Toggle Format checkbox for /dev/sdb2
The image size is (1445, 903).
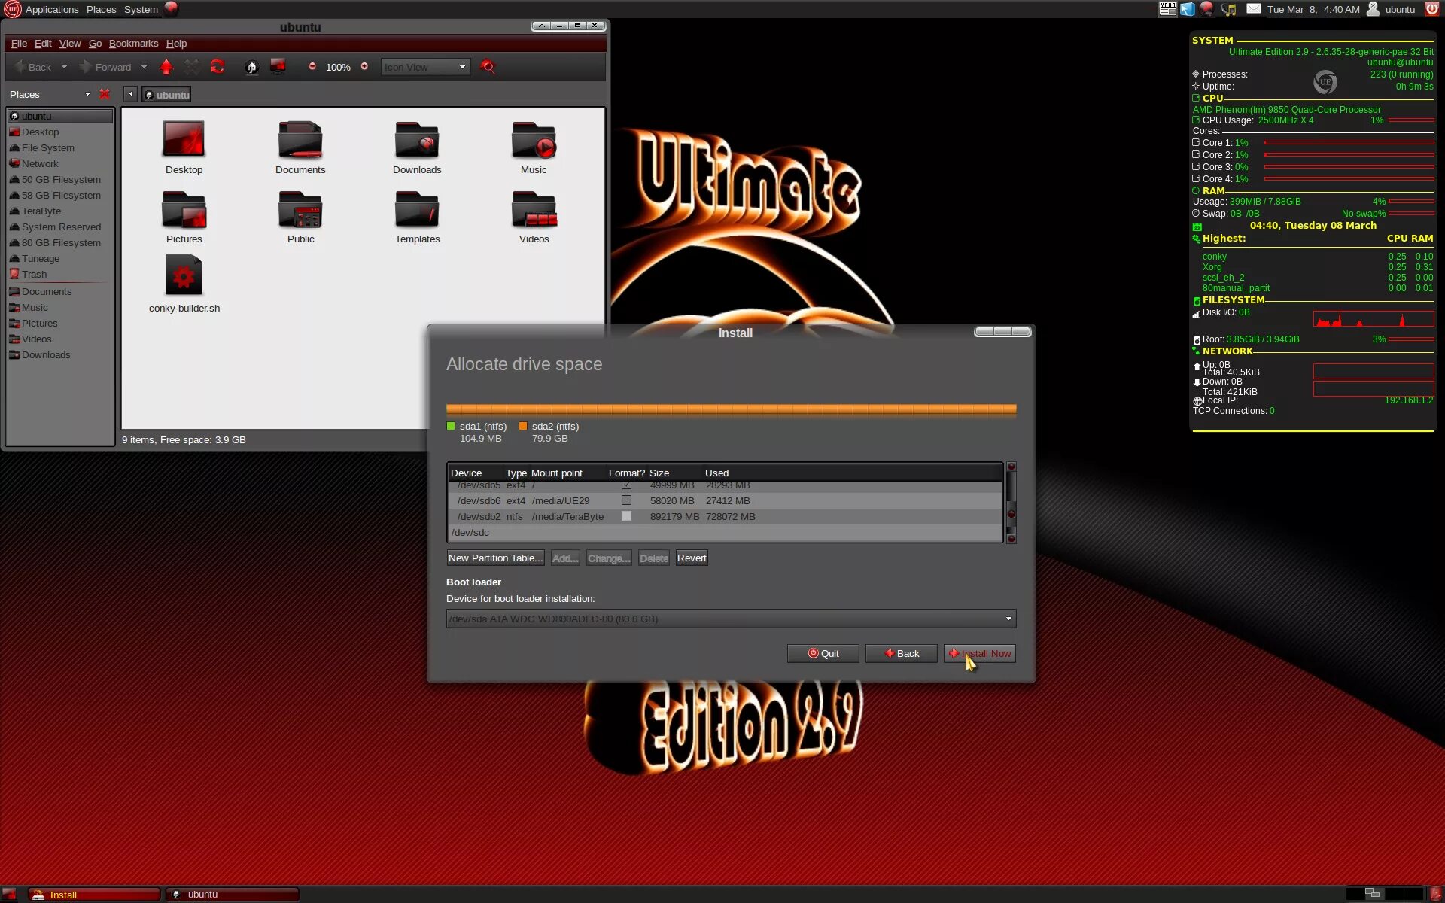(626, 516)
